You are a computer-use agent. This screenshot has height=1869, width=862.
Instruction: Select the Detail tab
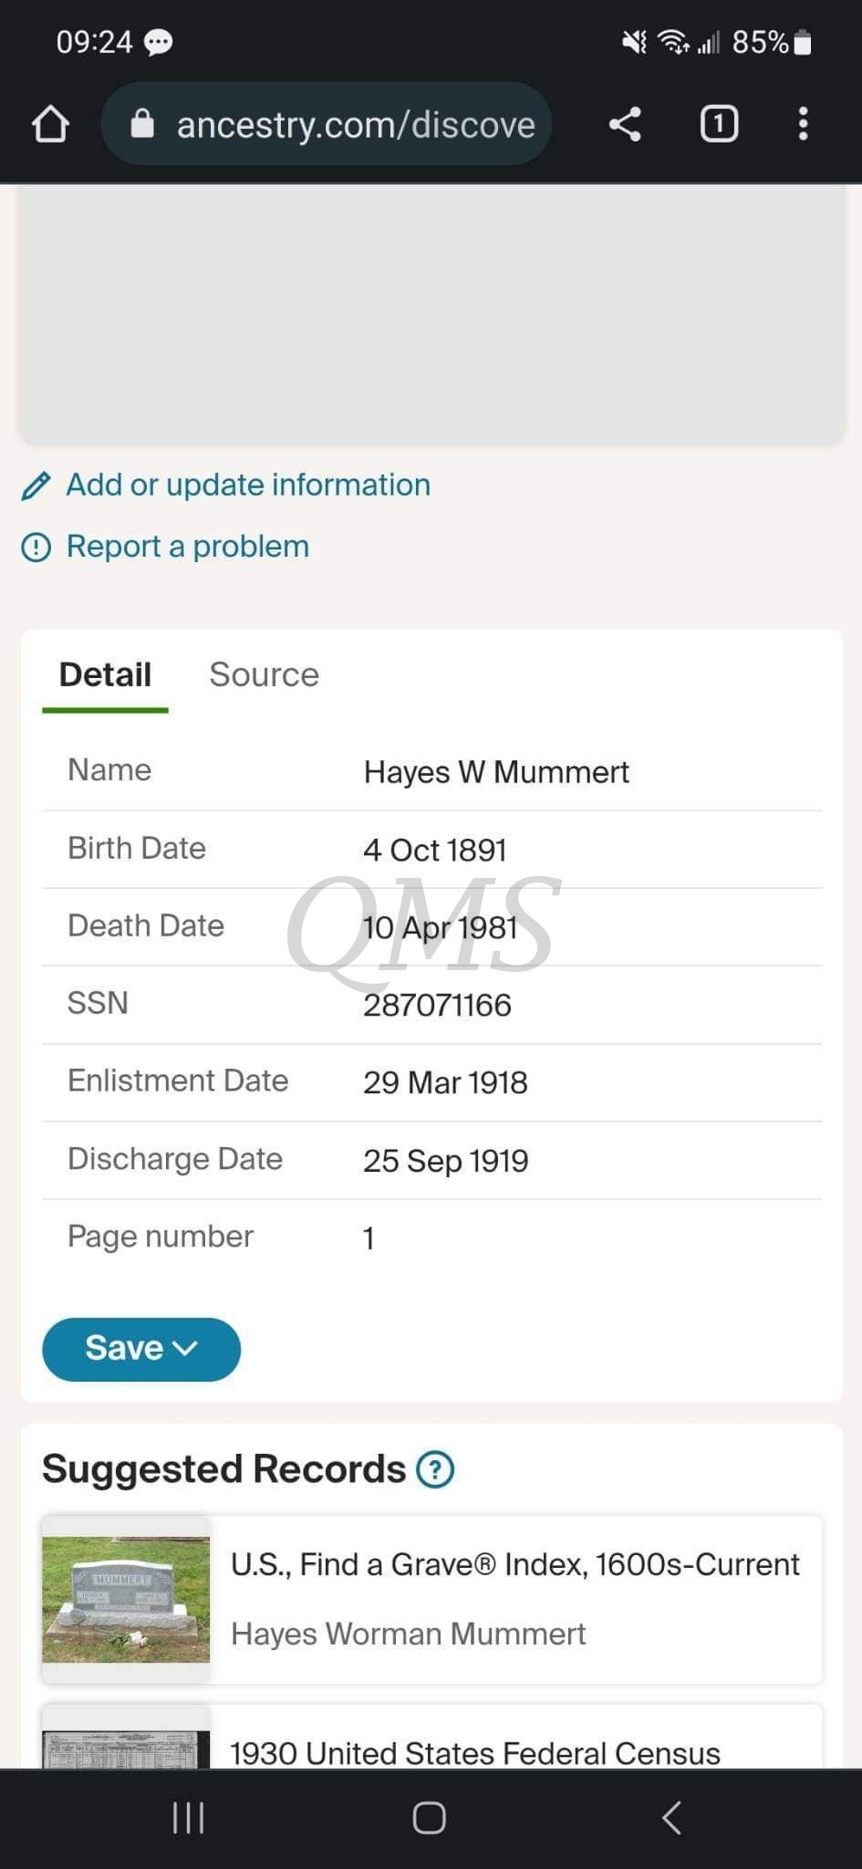tap(105, 675)
